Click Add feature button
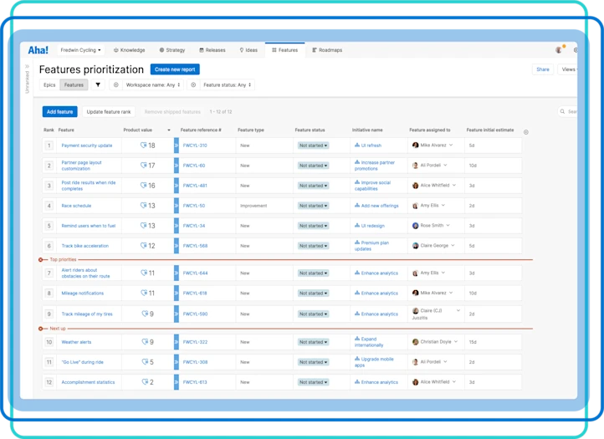Viewport: 604px width, 439px height. (59, 112)
